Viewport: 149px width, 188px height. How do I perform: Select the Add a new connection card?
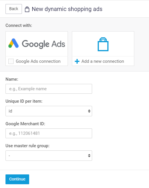(x=103, y=49)
